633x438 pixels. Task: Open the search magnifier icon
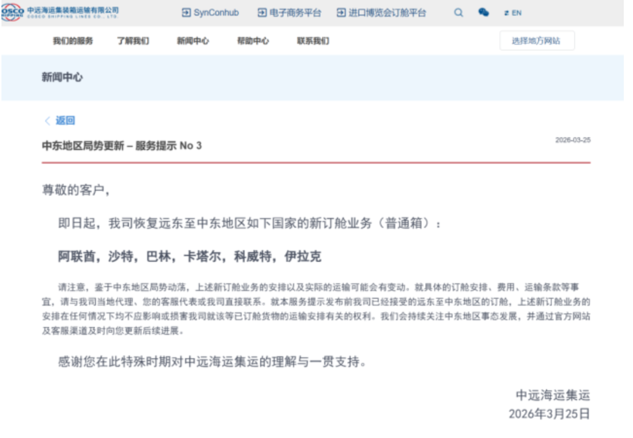click(x=458, y=13)
